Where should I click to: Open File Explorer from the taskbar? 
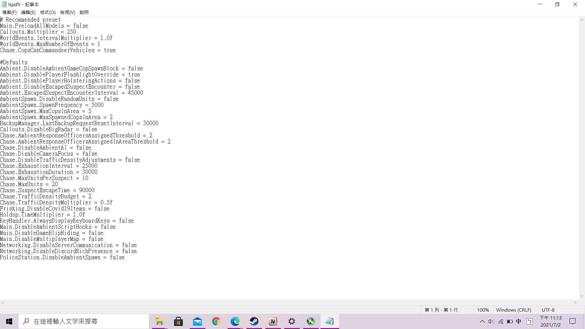pyautogui.click(x=159, y=321)
